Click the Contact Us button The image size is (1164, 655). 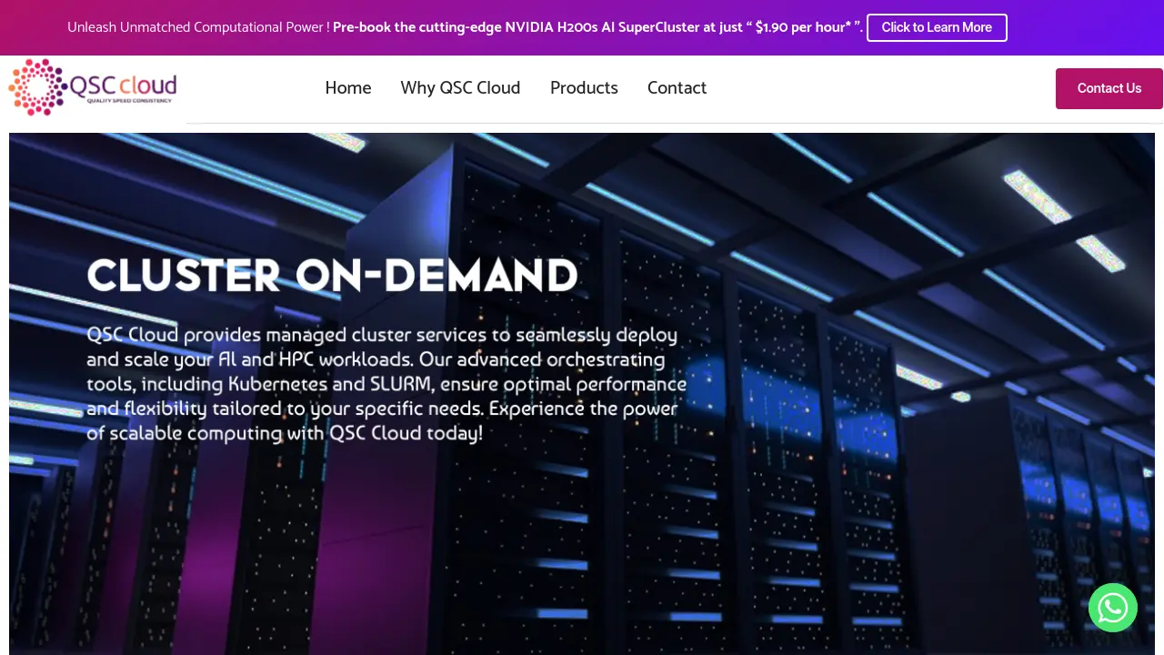[1109, 88]
